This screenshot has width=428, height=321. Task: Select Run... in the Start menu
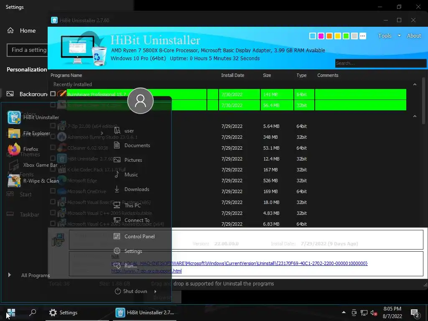[125, 265]
